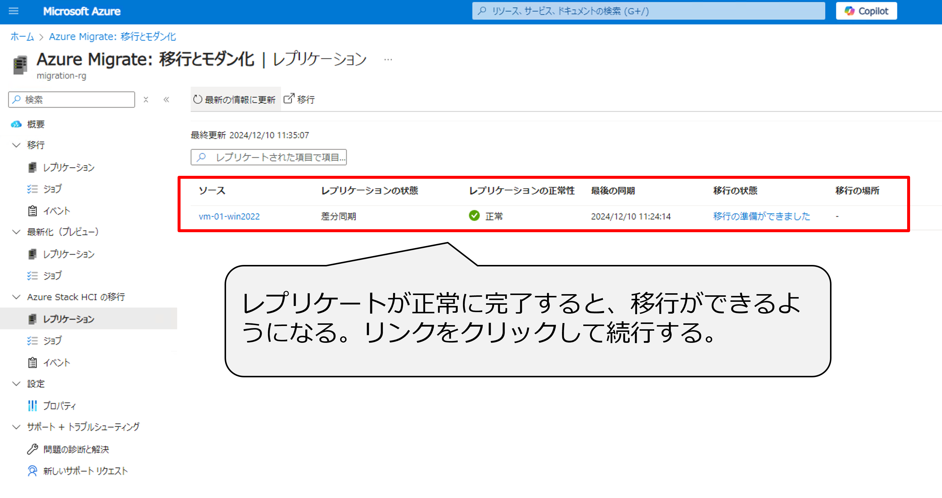This screenshot has height=498, width=942.
Task: Click 移行の準備ができました link
Action: coord(761,216)
